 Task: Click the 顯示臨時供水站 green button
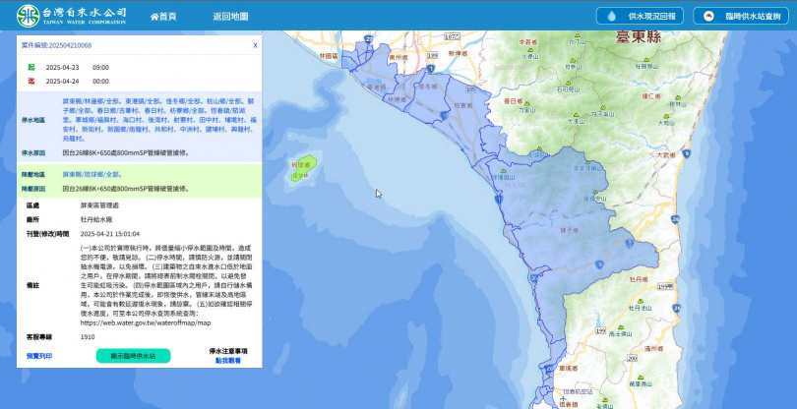click(133, 356)
